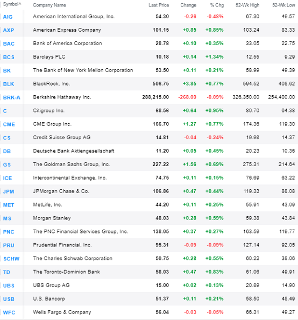Viewport: 298px width, 320px height.
Task: Select company name American International Group, Inc.
Action: pos(74,17)
